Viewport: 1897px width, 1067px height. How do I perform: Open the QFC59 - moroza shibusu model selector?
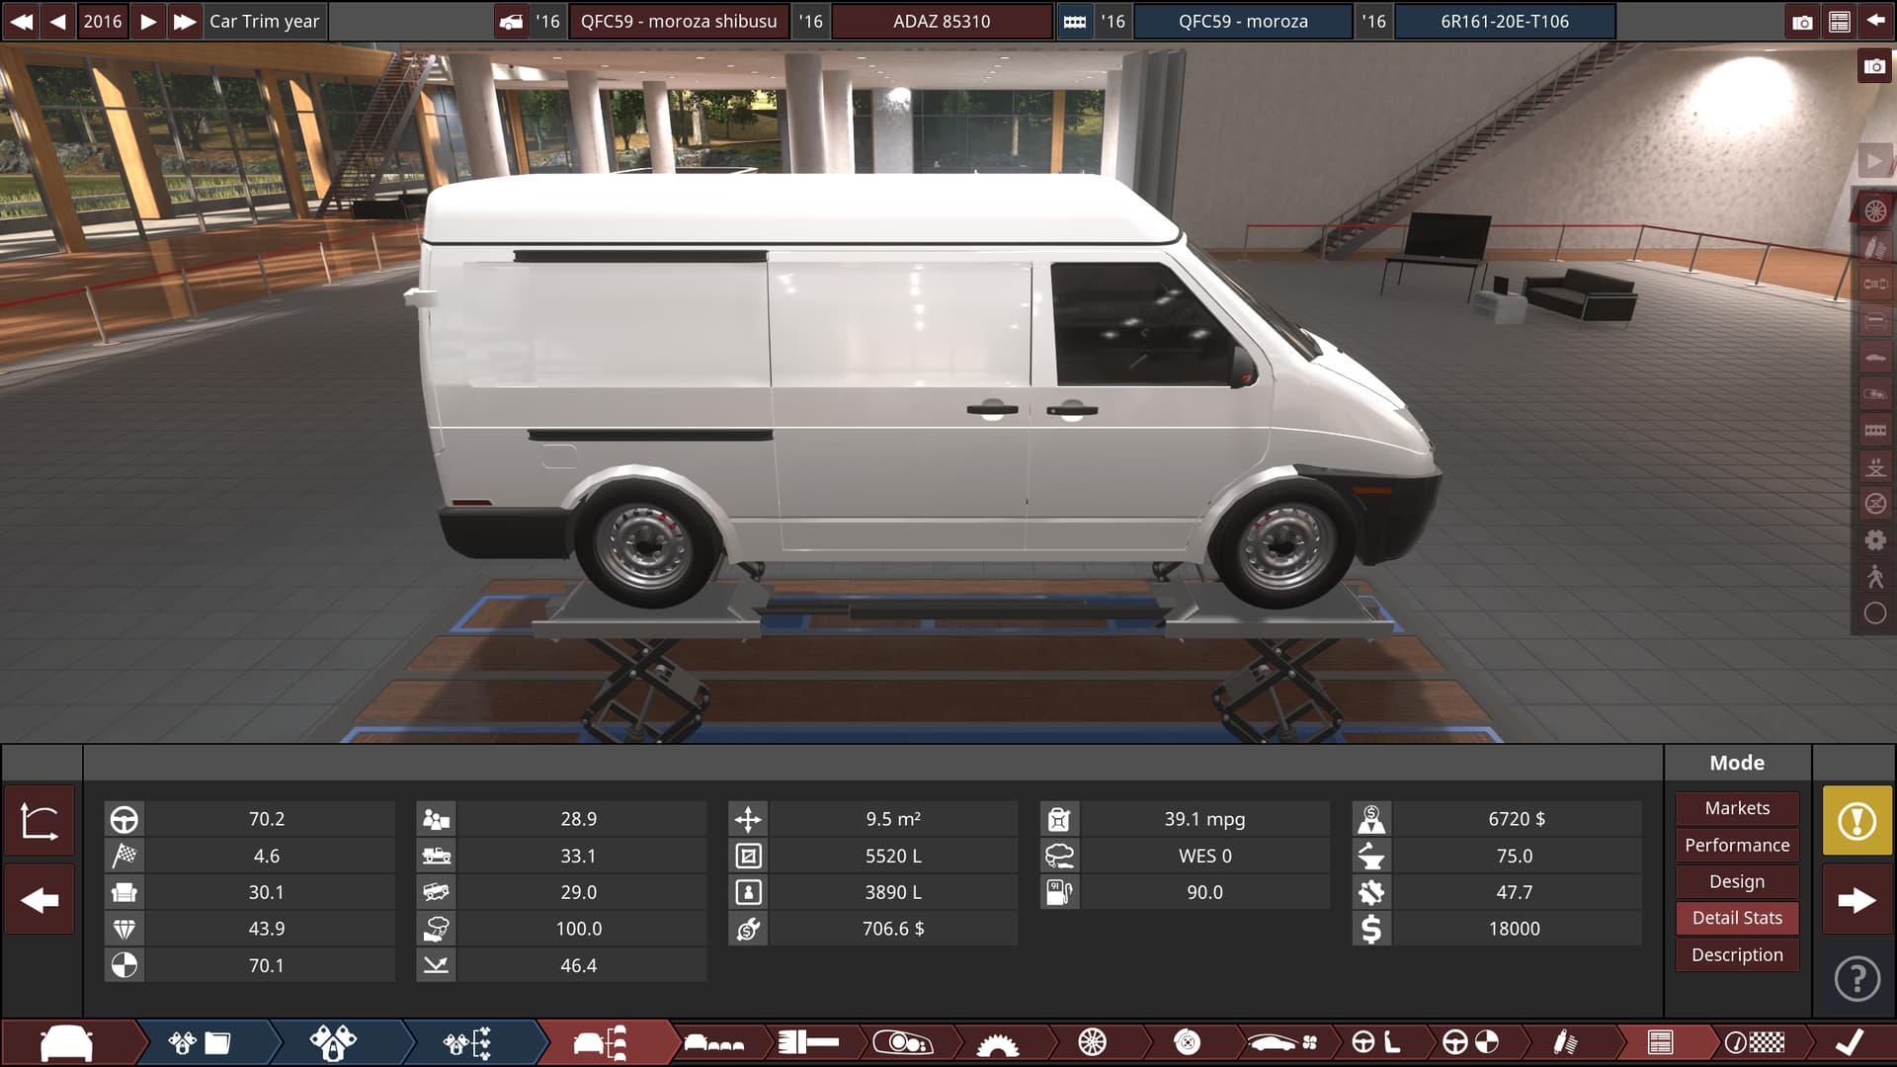click(x=678, y=21)
